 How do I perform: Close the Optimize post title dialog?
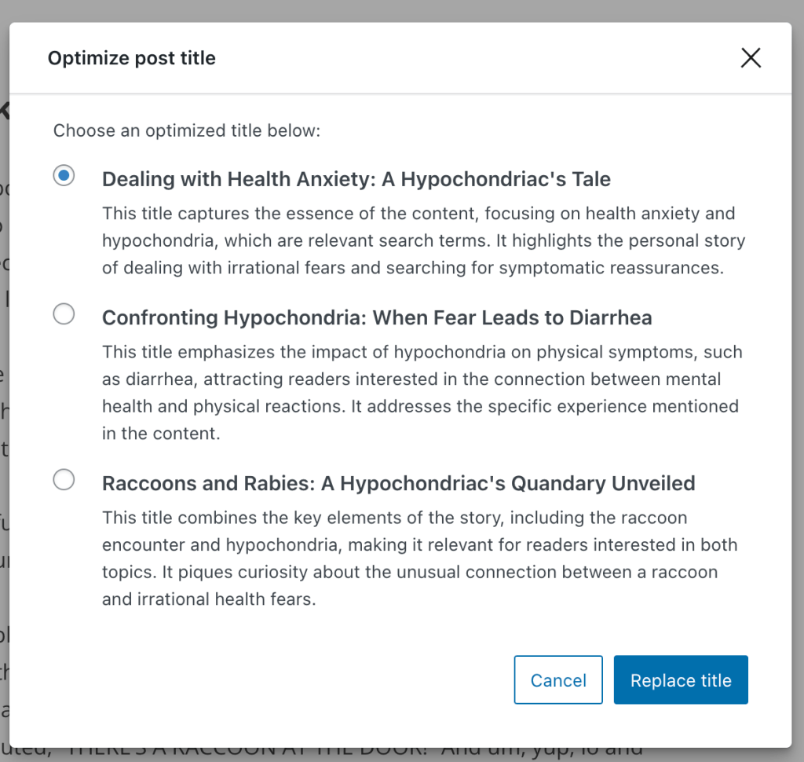coord(751,58)
